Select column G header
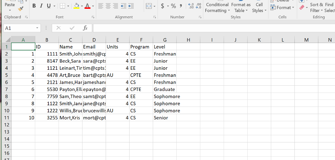The width and height of the screenshot is (335, 160). 165,39
